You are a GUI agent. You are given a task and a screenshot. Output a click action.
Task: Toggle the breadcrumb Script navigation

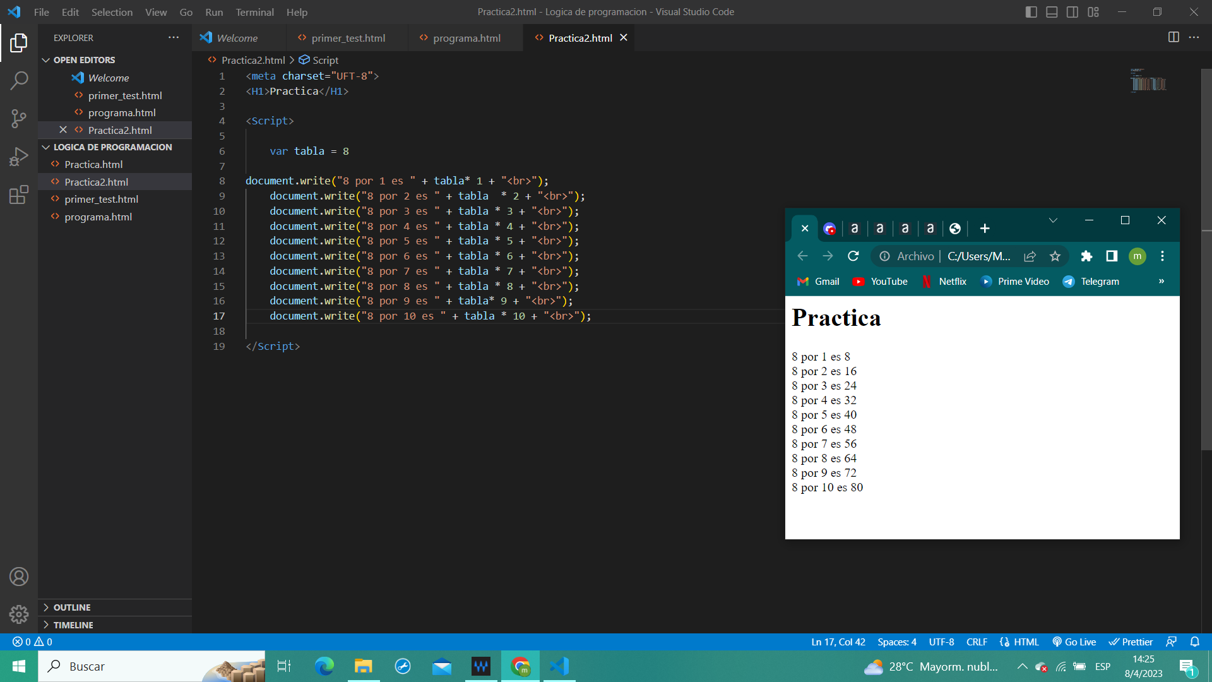click(x=324, y=60)
